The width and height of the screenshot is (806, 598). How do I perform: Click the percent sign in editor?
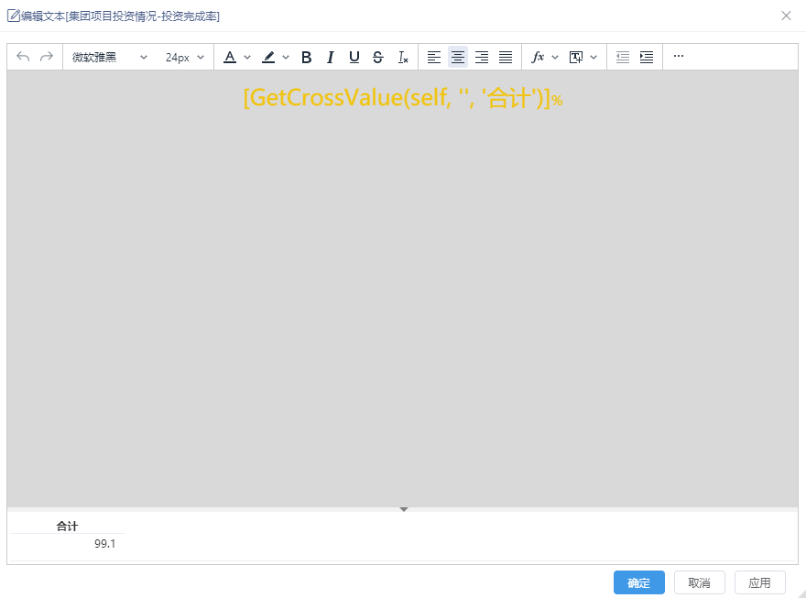(557, 101)
